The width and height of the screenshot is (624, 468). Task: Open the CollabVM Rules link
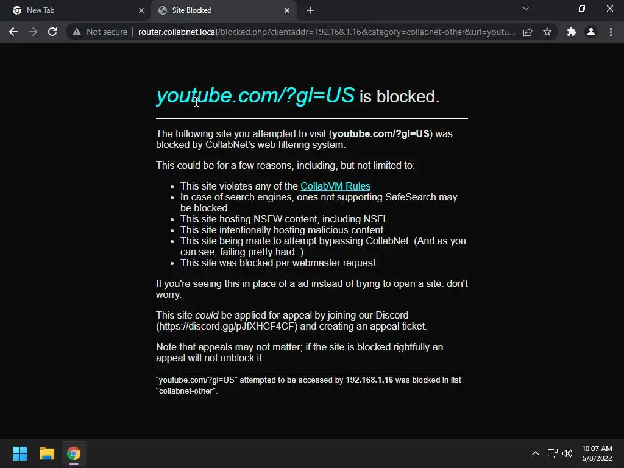336,186
